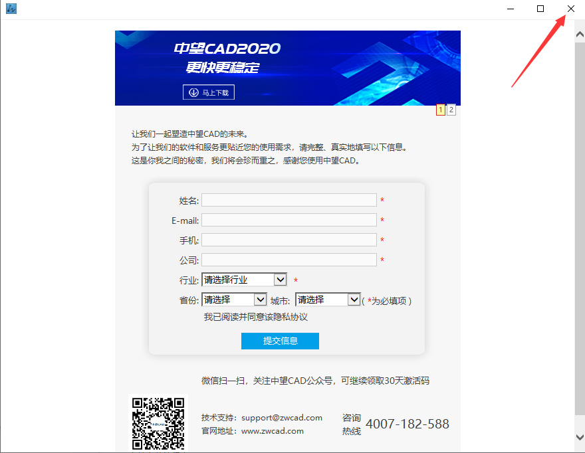585x453 pixels.
Task: Click the 我已阅读并同意该隐私协议 privacy agreement text
Action: pyautogui.click(x=255, y=317)
